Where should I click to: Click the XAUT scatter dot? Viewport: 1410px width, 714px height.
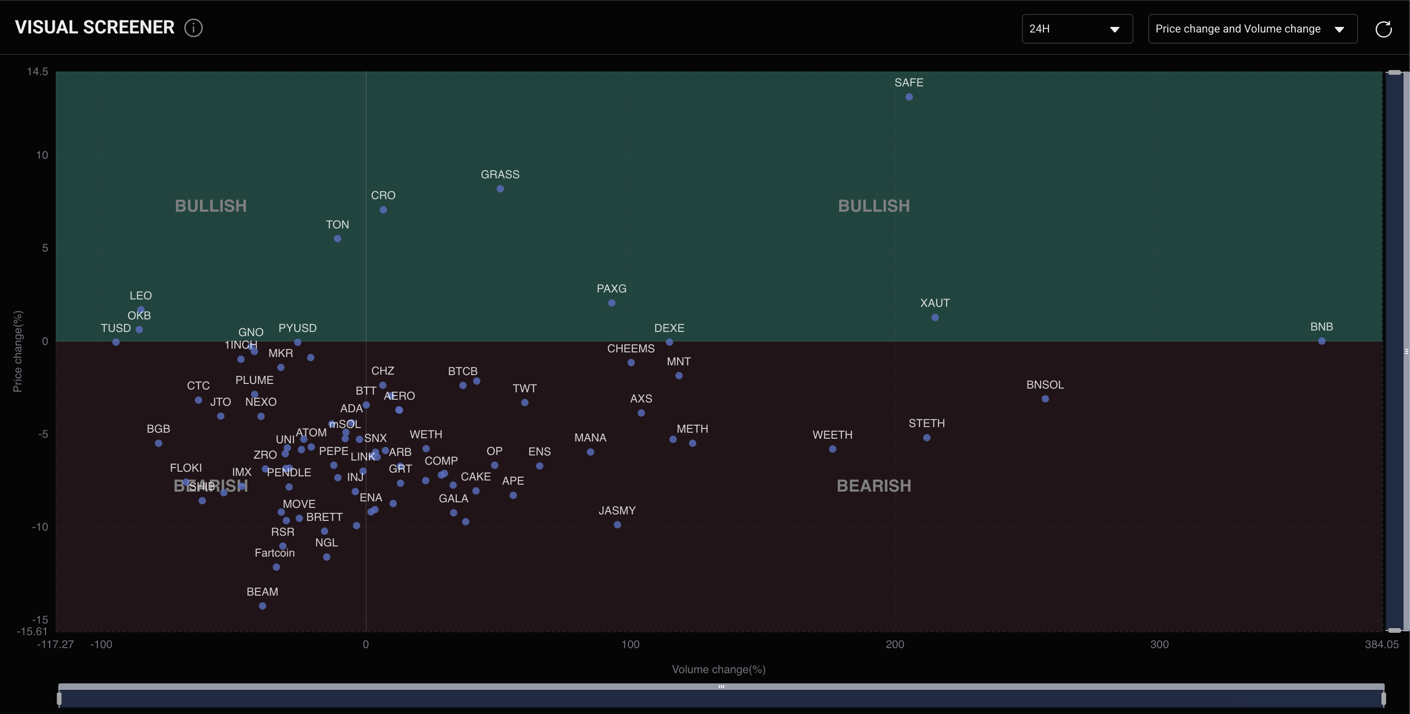pos(935,318)
